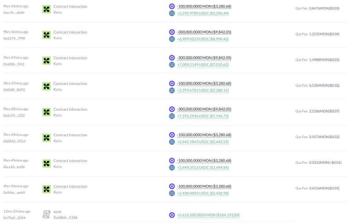Open transaction hash 0x060f…8492
This screenshot has width=347, height=223.
point(14,90)
